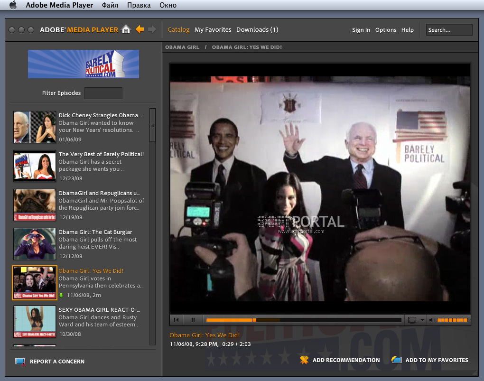This screenshot has width=484, height=381.
Task: Switch to the Catalog tab
Action: pos(178,29)
